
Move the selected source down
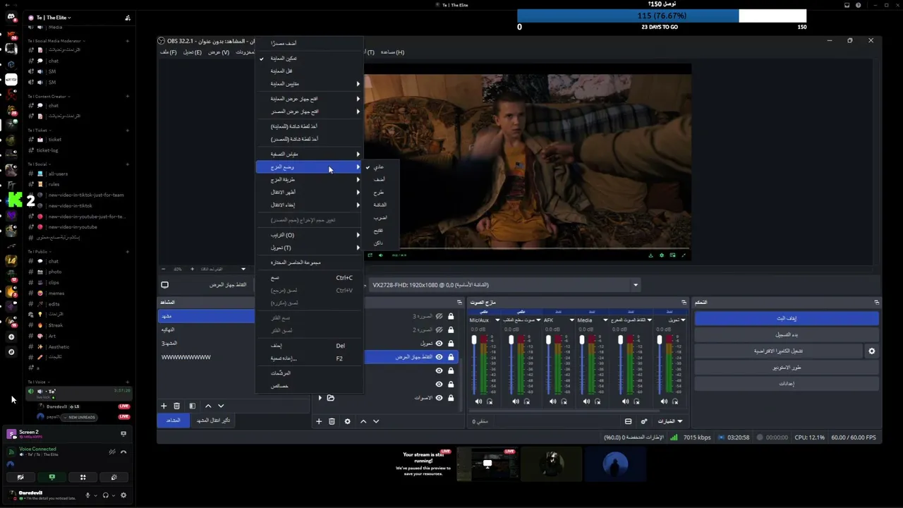point(376,421)
